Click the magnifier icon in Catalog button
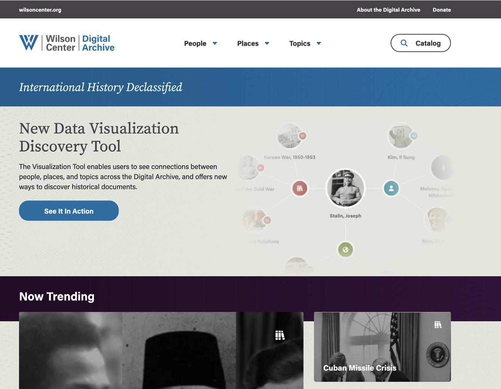This screenshot has height=389, width=501. point(404,43)
